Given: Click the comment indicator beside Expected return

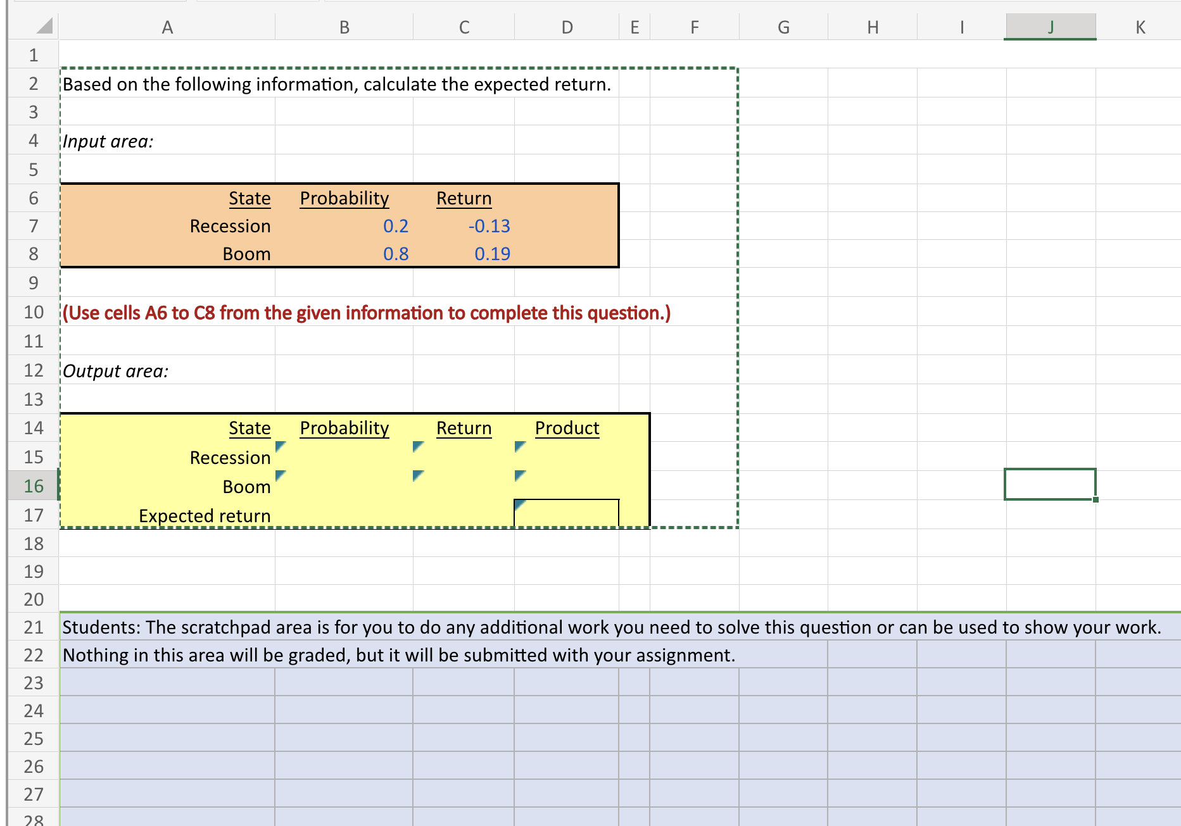Looking at the screenshot, I should pyautogui.click(x=519, y=505).
